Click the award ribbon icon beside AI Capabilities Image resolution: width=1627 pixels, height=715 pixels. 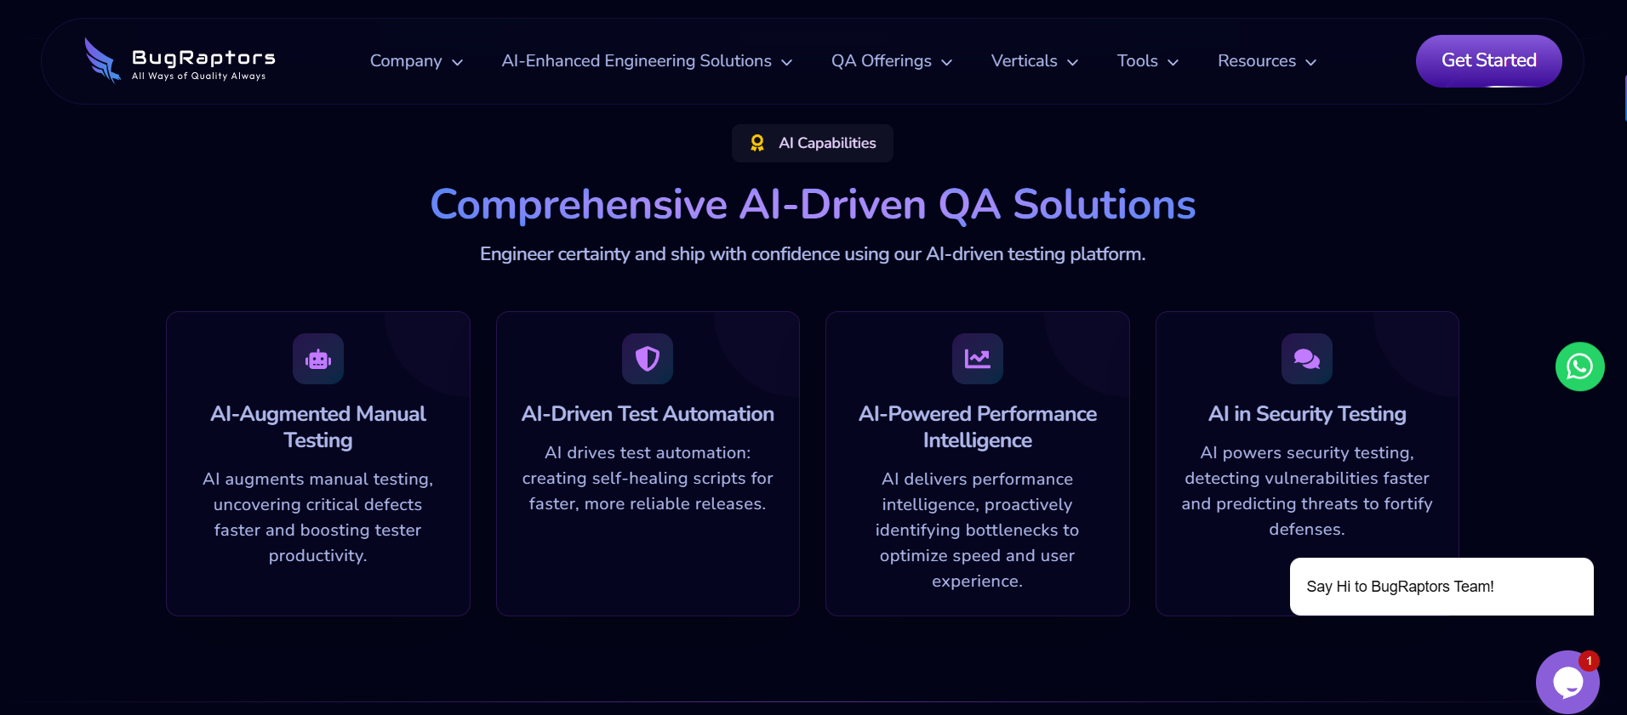tap(757, 143)
